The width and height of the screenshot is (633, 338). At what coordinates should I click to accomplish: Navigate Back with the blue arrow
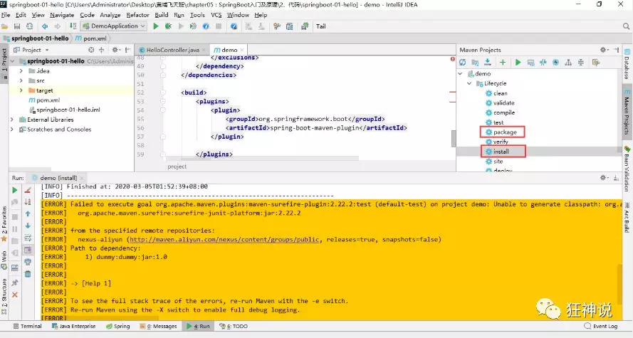[44, 26]
